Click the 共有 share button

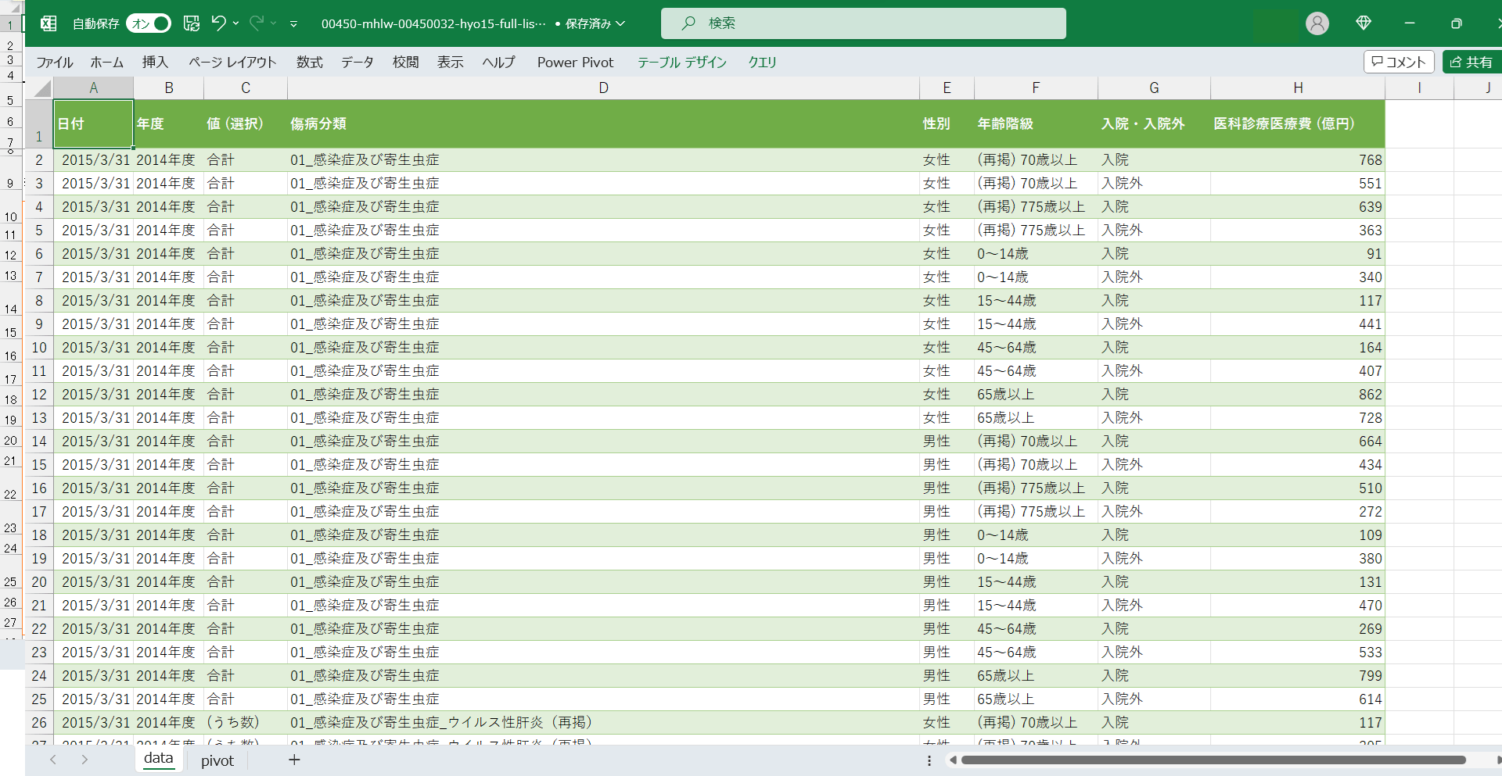click(x=1471, y=62)
